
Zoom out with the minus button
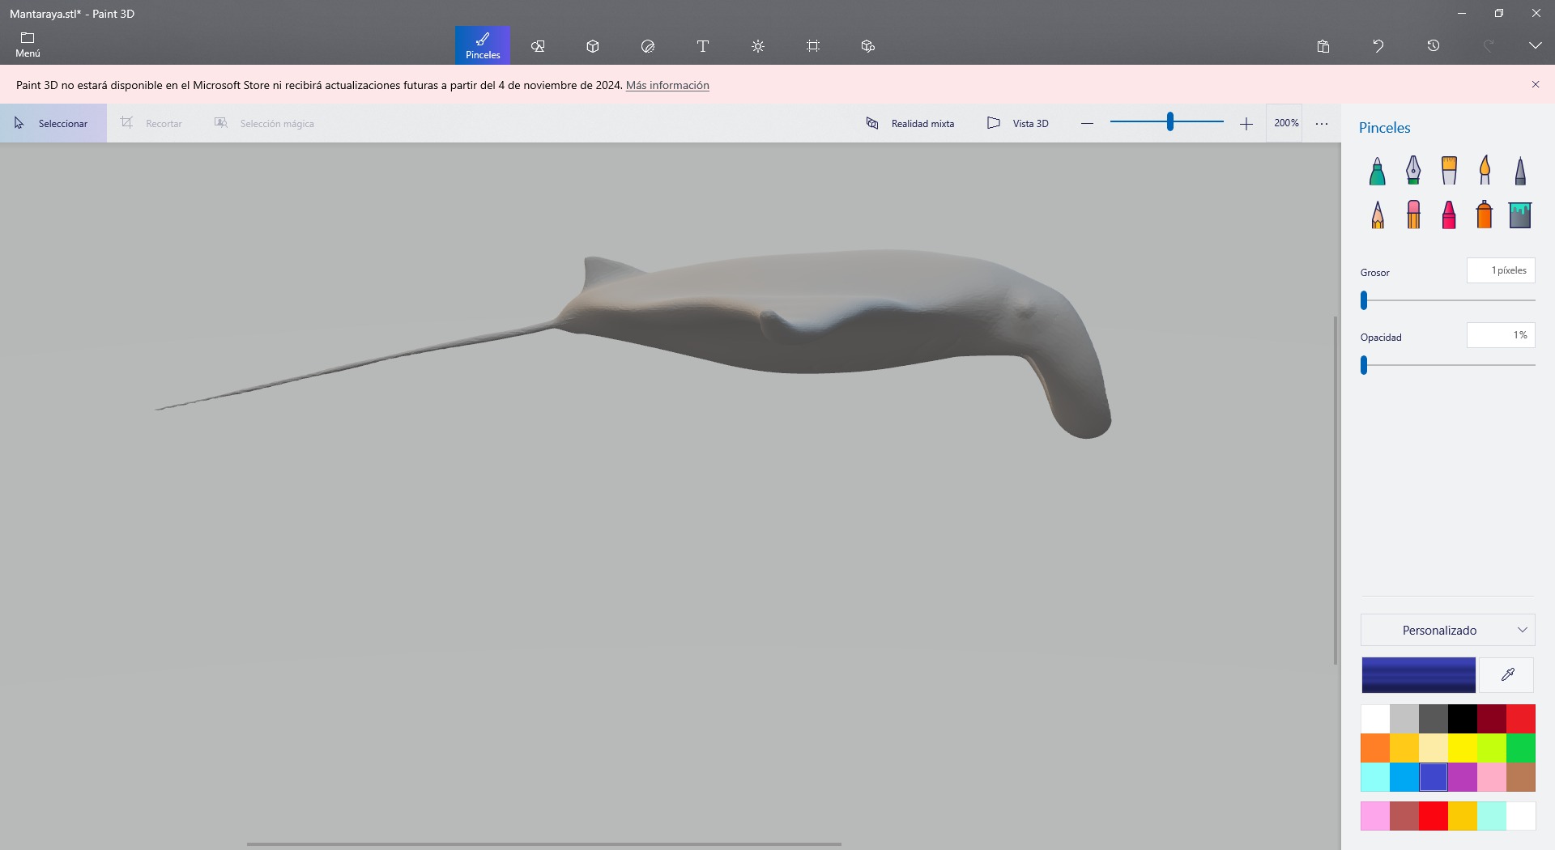click(1087, 123)
